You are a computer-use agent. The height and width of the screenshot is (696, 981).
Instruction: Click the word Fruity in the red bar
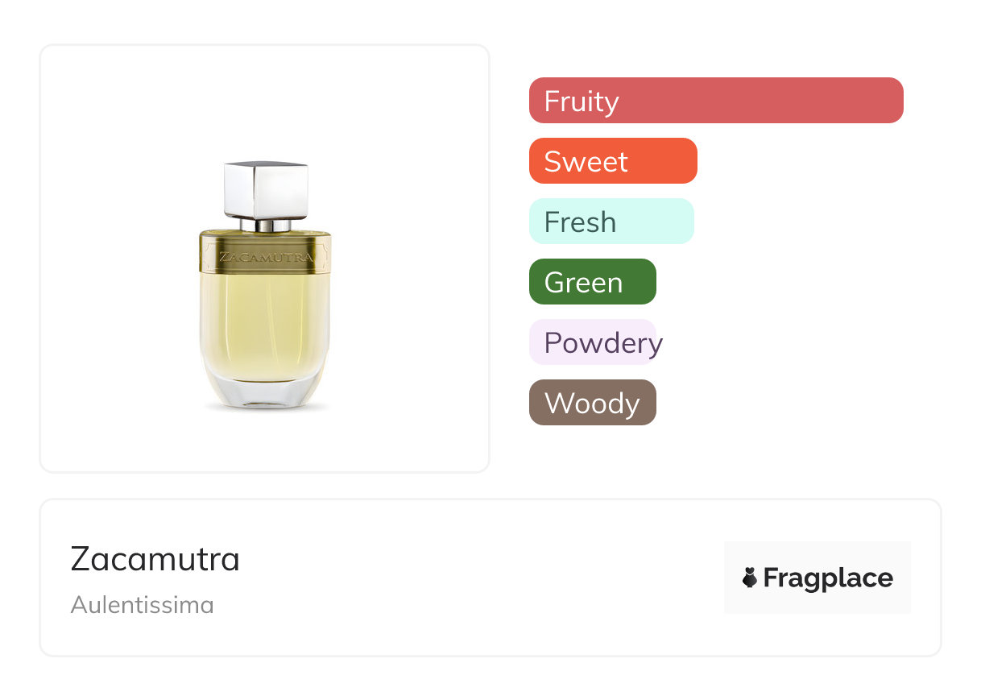(x=582, y=101)
